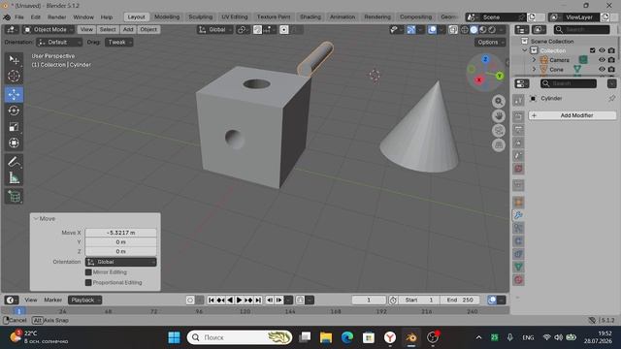Toggle snapping magnet in header
Screen dimensions: 621x349
257,30
